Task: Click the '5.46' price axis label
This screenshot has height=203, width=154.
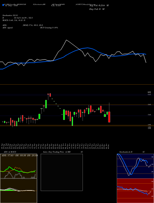Action: (x=149, y=115)
